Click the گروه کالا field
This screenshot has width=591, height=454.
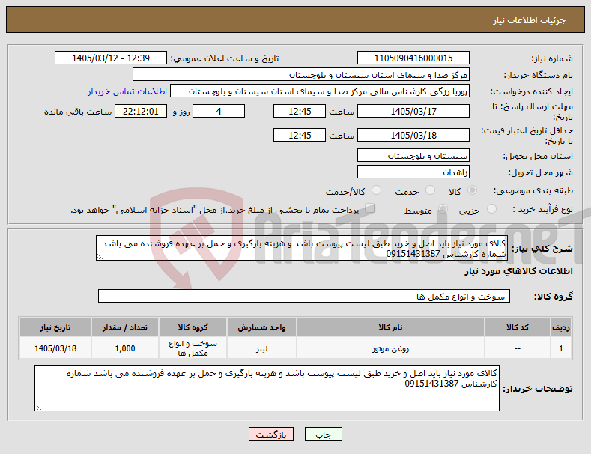(304, 296)
